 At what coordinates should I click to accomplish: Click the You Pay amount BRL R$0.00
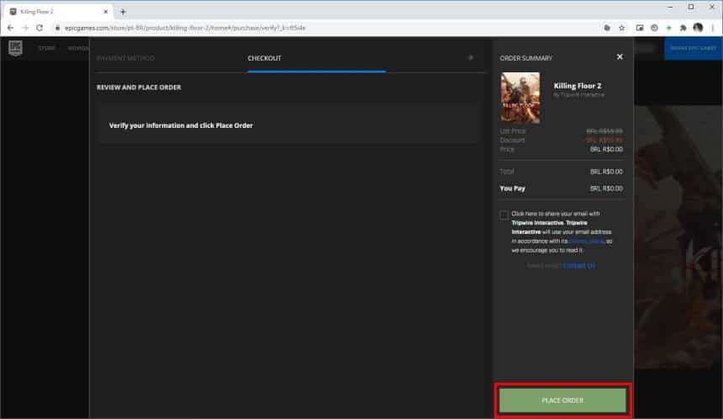click(x=606, y=188)
